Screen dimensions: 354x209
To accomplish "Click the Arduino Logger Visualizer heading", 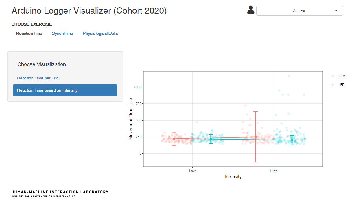I will click(89, 10).
